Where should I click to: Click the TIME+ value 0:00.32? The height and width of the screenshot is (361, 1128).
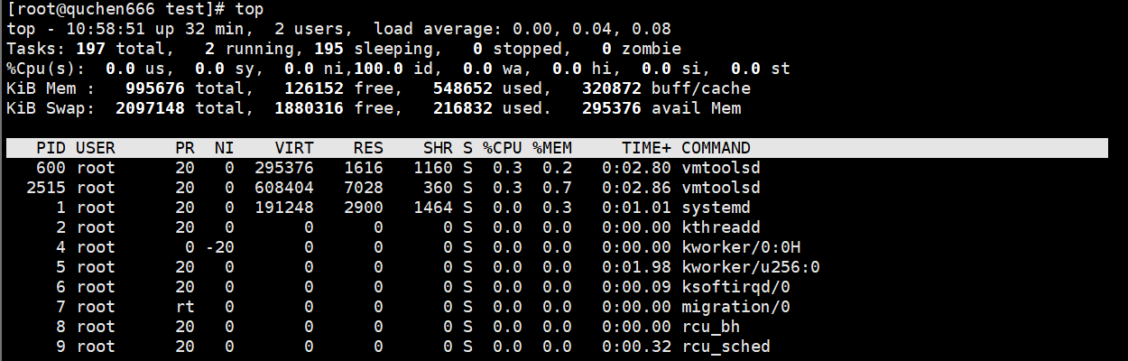[636, 347]
